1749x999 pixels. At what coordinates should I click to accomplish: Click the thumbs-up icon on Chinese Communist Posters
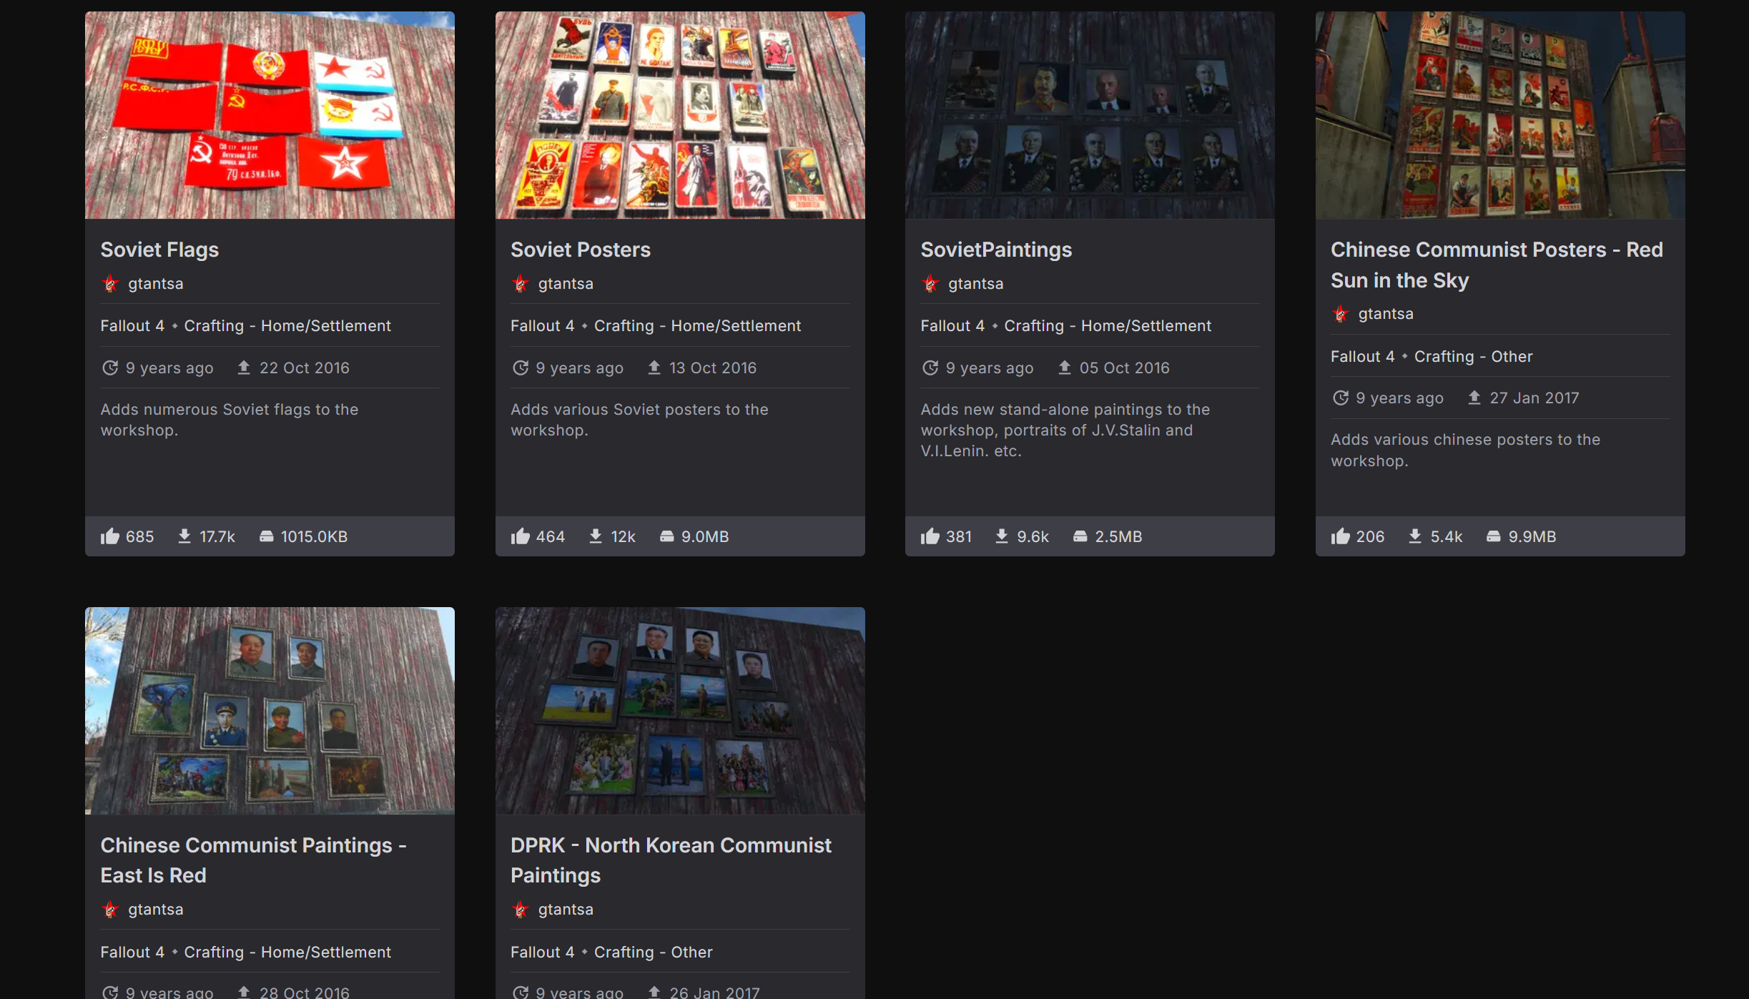[x=1340, y=536]
